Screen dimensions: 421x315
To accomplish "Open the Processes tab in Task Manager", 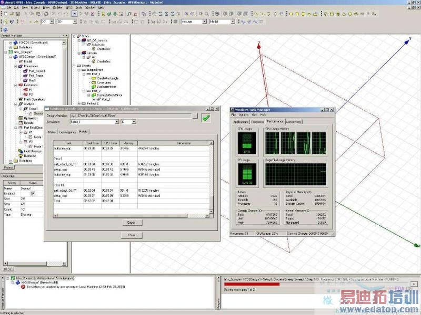I will click(x=258, y=122).
